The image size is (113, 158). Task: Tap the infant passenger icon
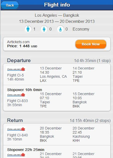point(60,29)
